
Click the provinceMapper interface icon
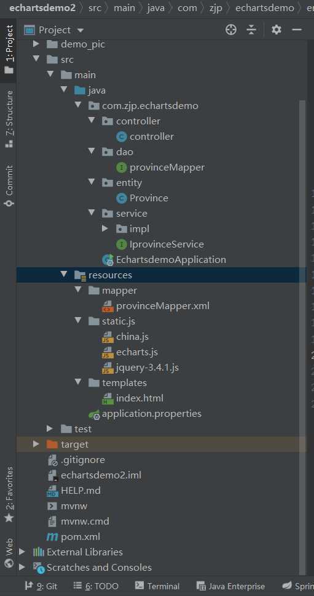tap(121, 167)
